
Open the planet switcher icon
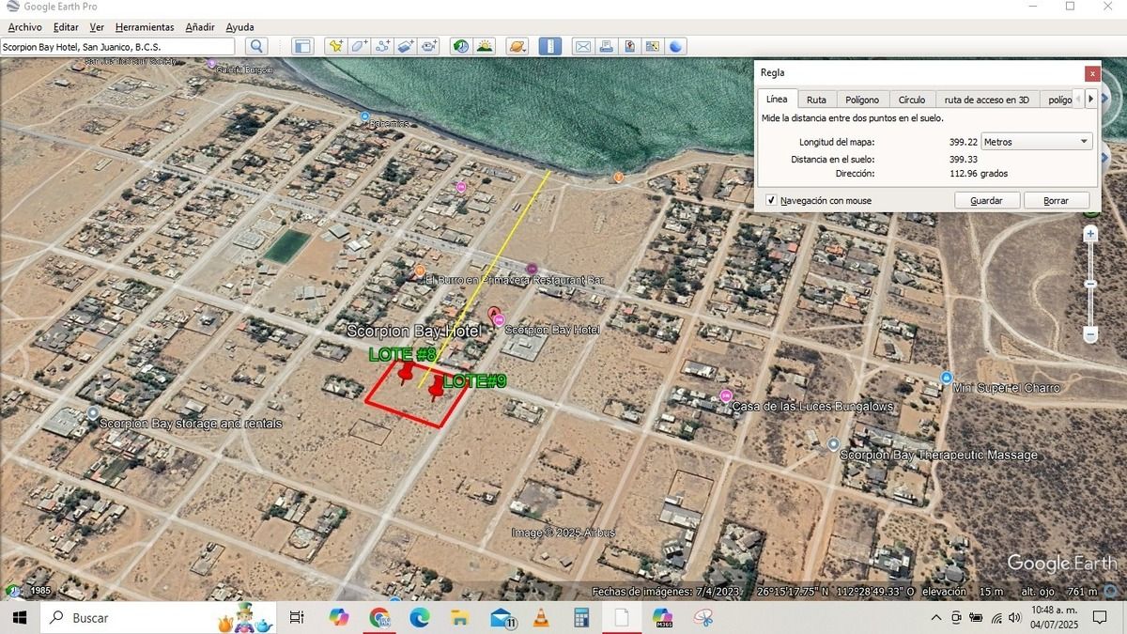point(517,46)
